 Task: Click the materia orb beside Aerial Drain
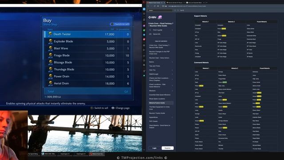point(51,83)
